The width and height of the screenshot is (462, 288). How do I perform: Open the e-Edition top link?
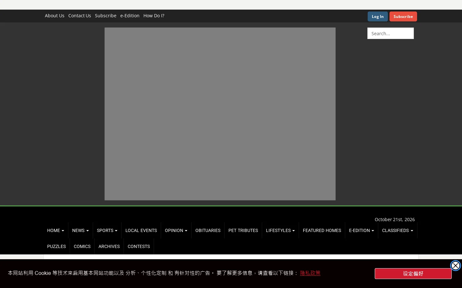(x=130, y=16)
